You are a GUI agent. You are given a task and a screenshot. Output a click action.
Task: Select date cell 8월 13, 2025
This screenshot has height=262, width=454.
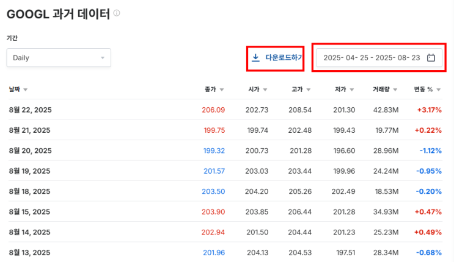(x=29, y=252)
